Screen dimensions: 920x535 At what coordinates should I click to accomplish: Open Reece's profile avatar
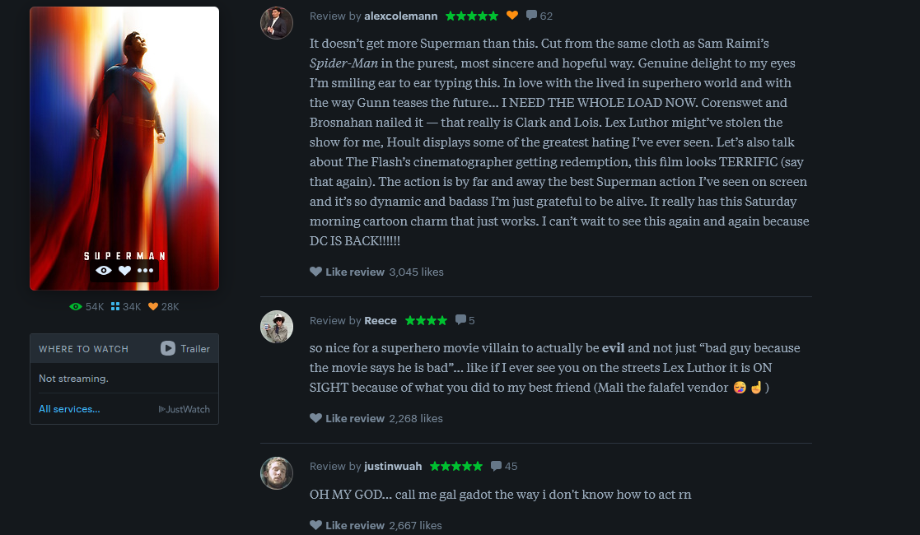pyautogui.click(x=277, y=327)
